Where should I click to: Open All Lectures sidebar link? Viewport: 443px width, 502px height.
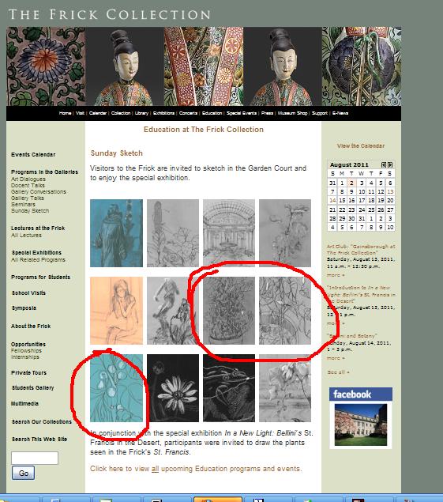[x=26, y=236]
